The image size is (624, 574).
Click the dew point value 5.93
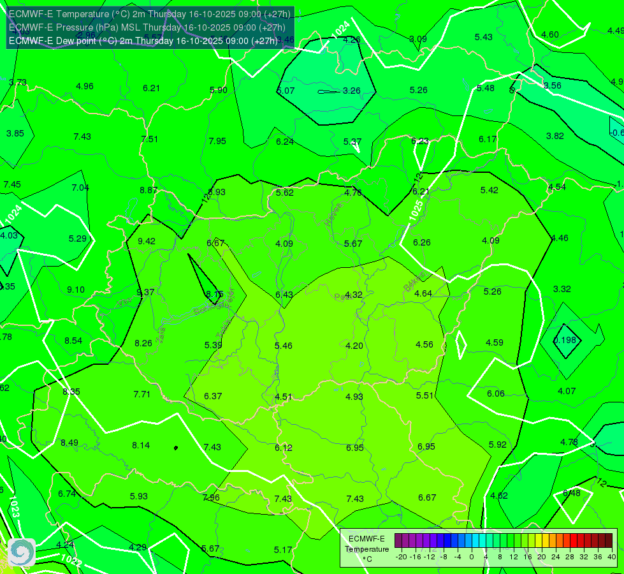(138, 496)
